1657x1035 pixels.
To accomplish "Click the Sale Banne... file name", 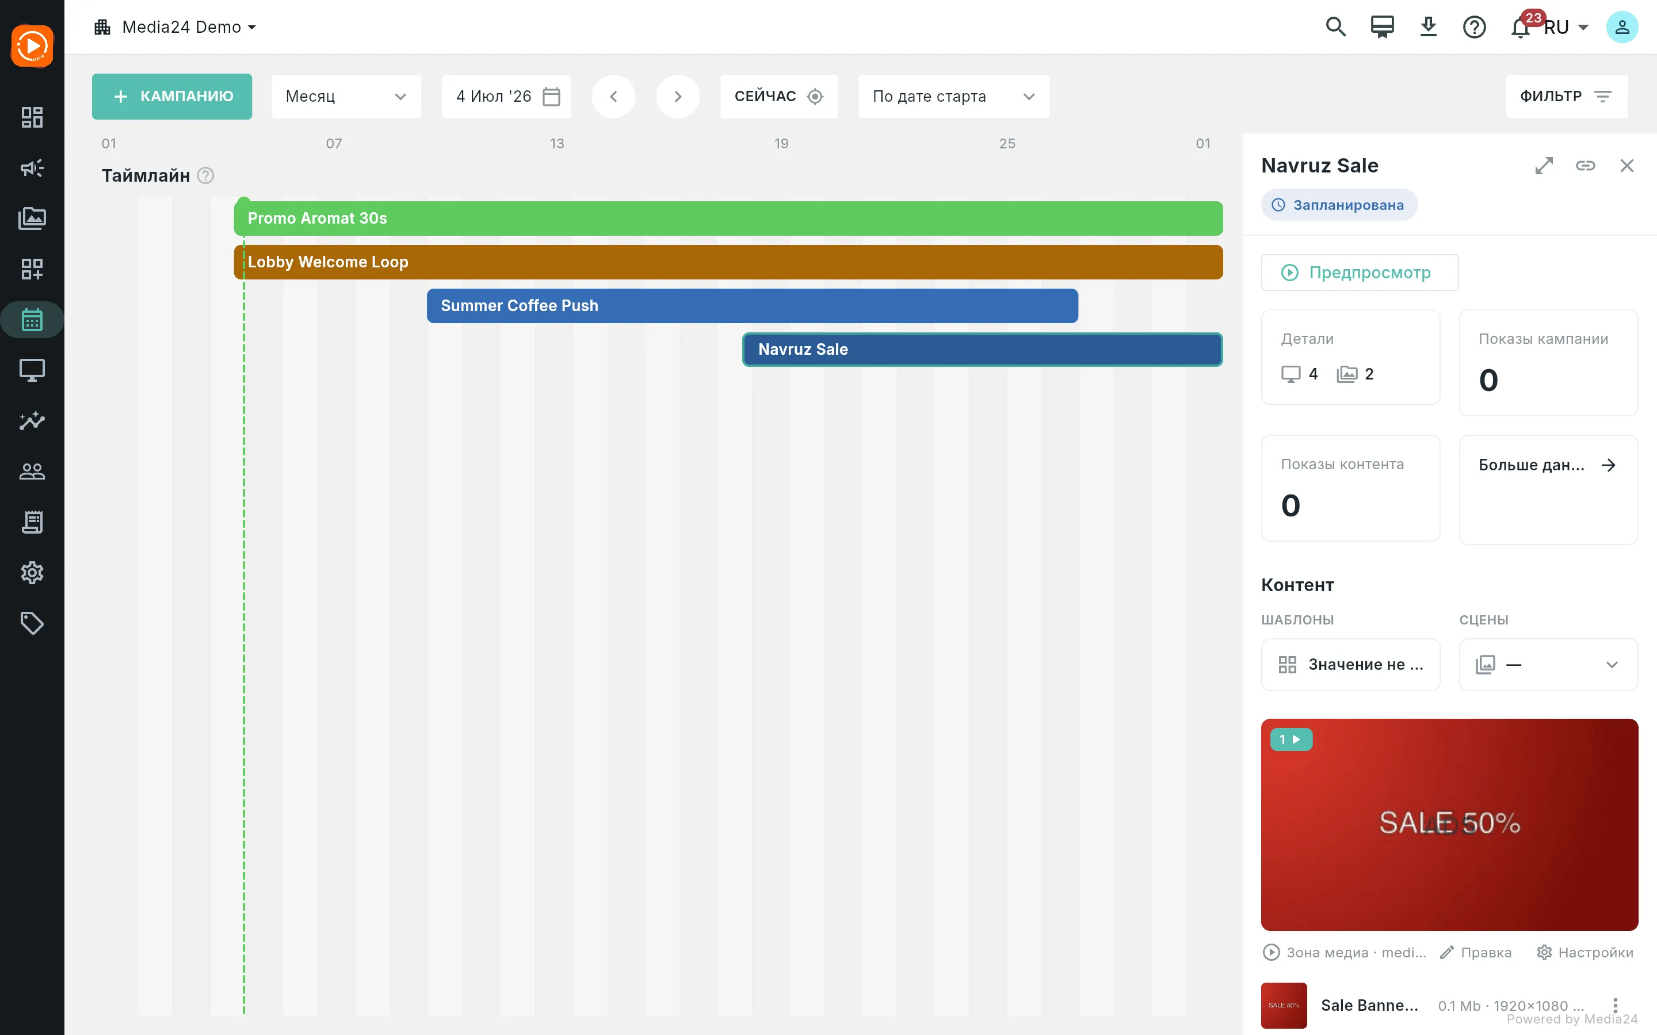I will [x=1369, y=1006].
